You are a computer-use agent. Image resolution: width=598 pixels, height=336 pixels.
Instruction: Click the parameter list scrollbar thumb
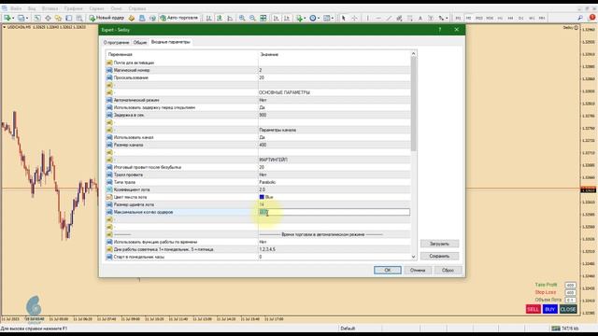(413, 104)
